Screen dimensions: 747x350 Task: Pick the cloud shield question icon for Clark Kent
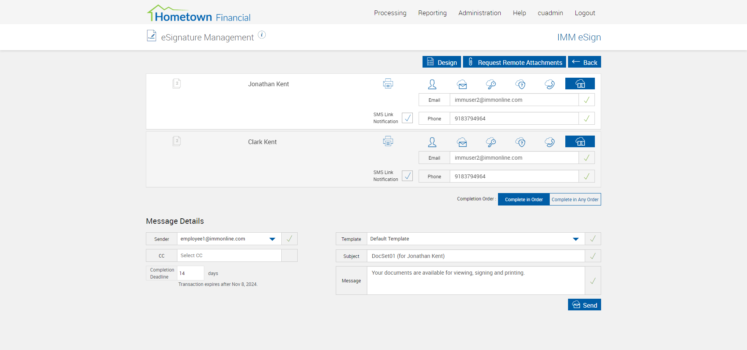point(521,142)
